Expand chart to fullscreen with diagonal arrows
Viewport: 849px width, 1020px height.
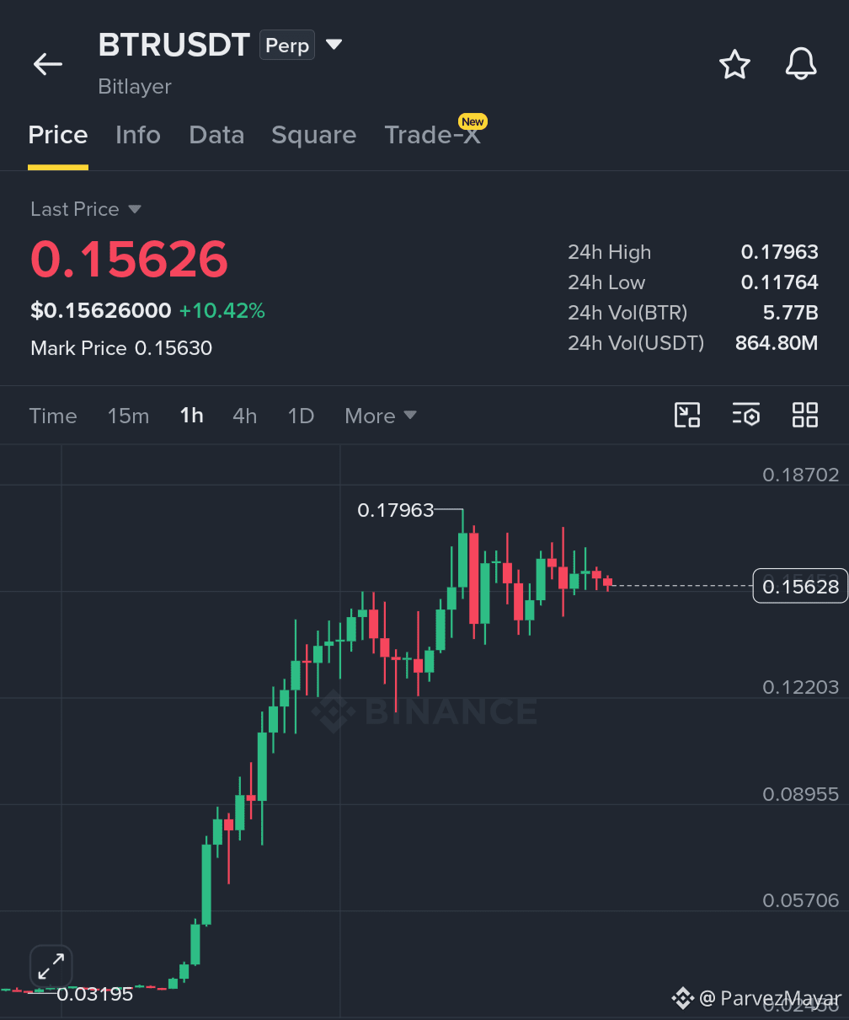click(51, 966)
